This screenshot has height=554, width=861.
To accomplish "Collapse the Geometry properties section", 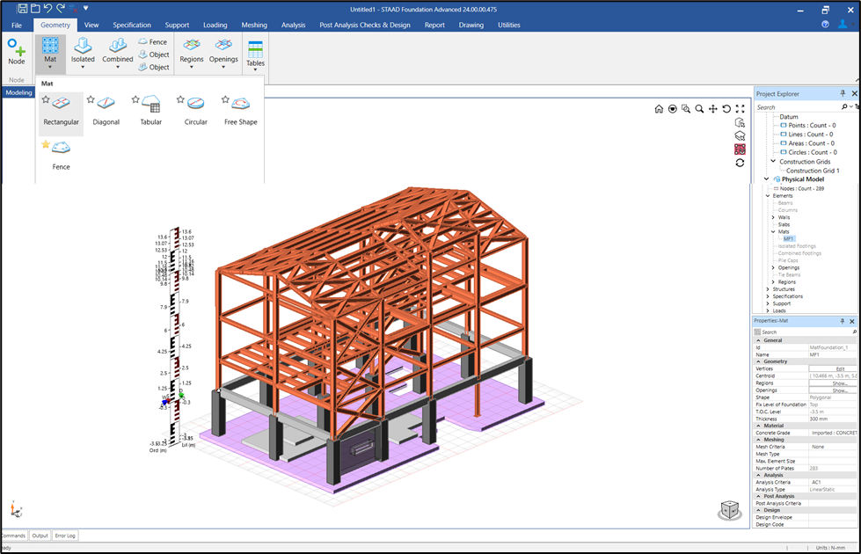I will point(758,361).
